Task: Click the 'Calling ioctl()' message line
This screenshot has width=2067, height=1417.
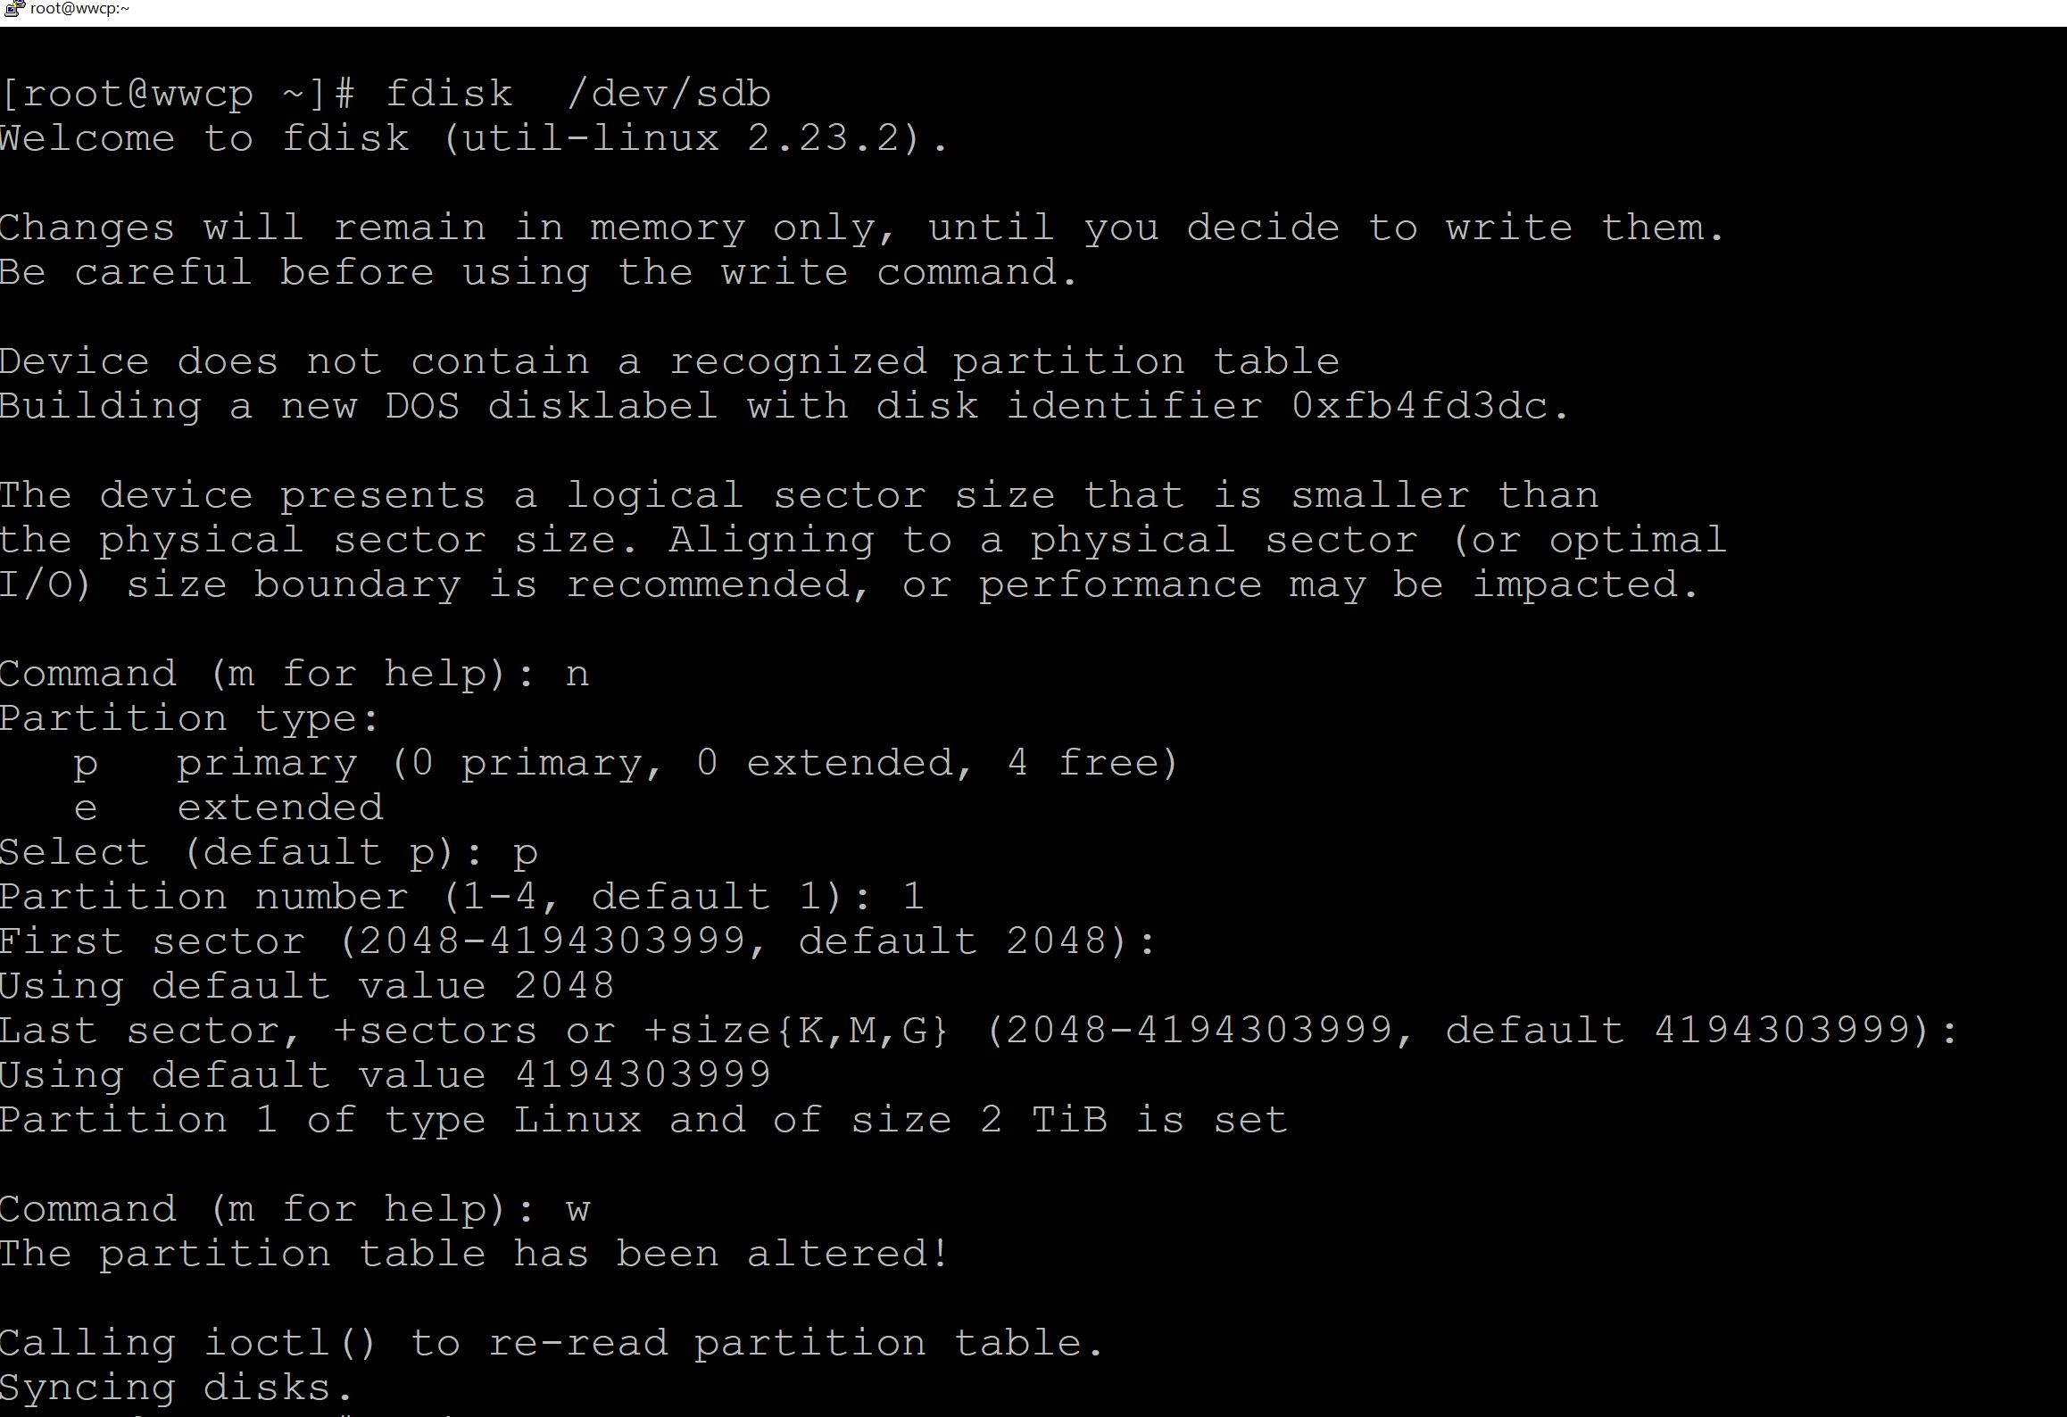Action: click(552, 1343)
